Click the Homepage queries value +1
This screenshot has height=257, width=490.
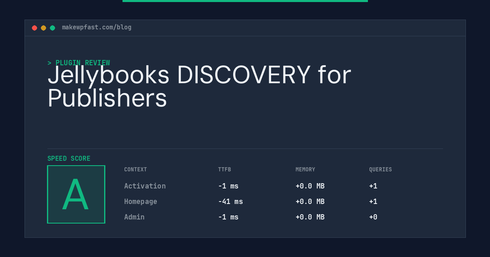(373, 202)
